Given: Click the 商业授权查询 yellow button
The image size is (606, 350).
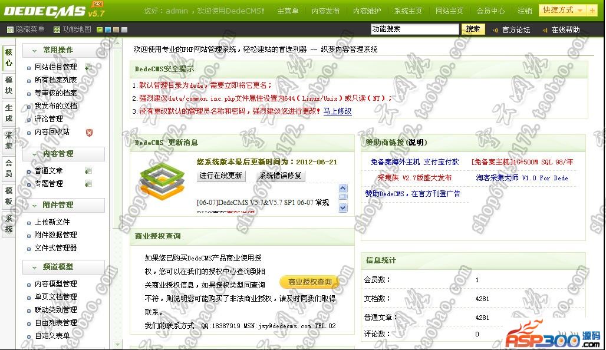Looking at the screenshot, I should [309, 282].
